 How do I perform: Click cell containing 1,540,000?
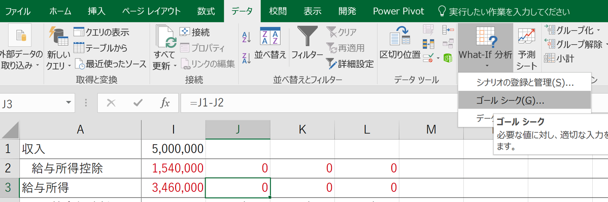pos(174,168)
